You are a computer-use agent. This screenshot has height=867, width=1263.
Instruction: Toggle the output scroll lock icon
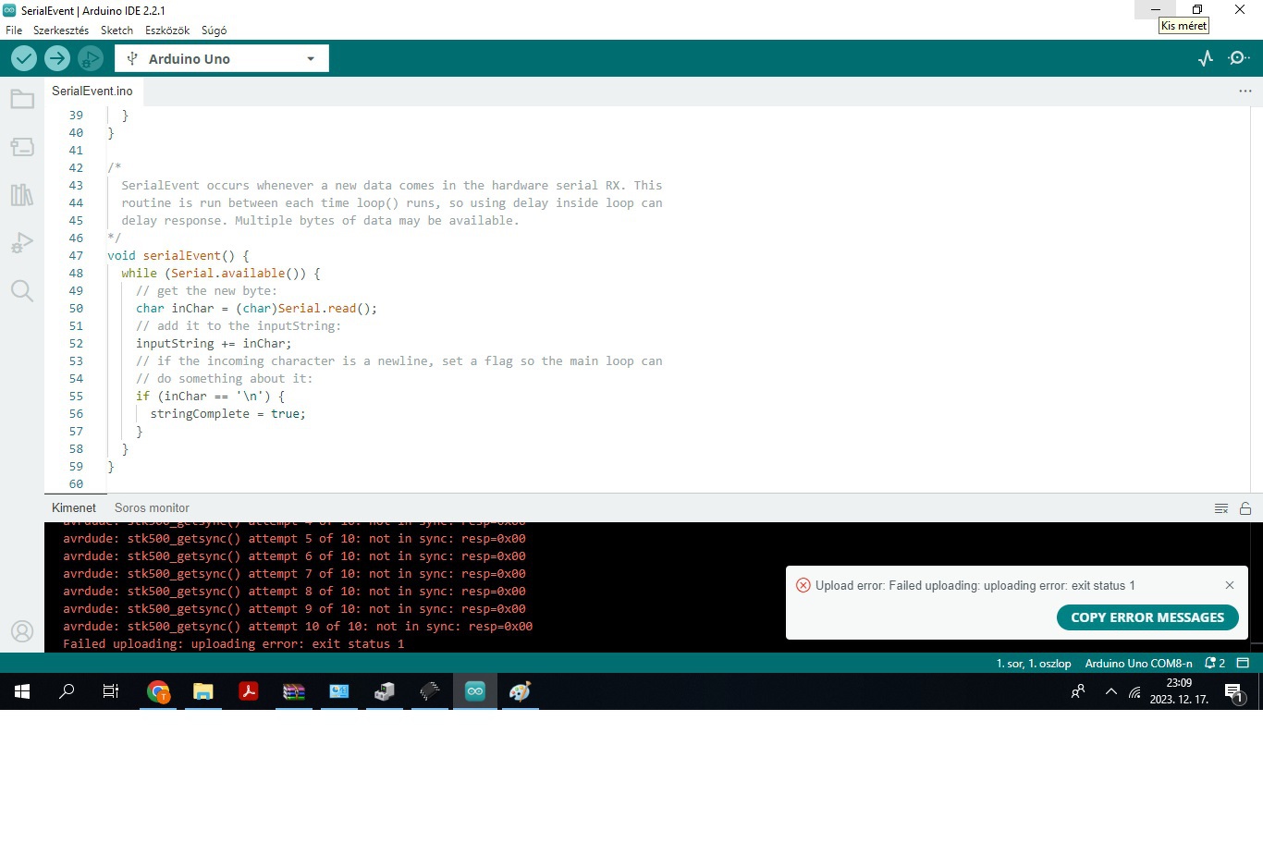[x=1245, y=508]
